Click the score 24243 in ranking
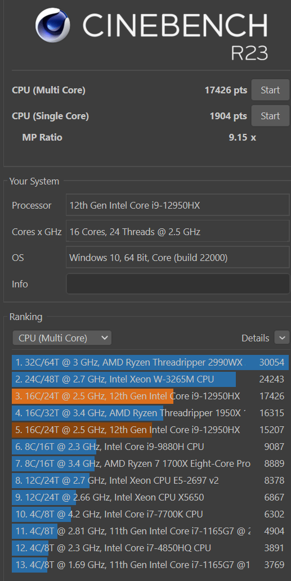Screen dimensions: 291x581 click(x=272, y=380)
